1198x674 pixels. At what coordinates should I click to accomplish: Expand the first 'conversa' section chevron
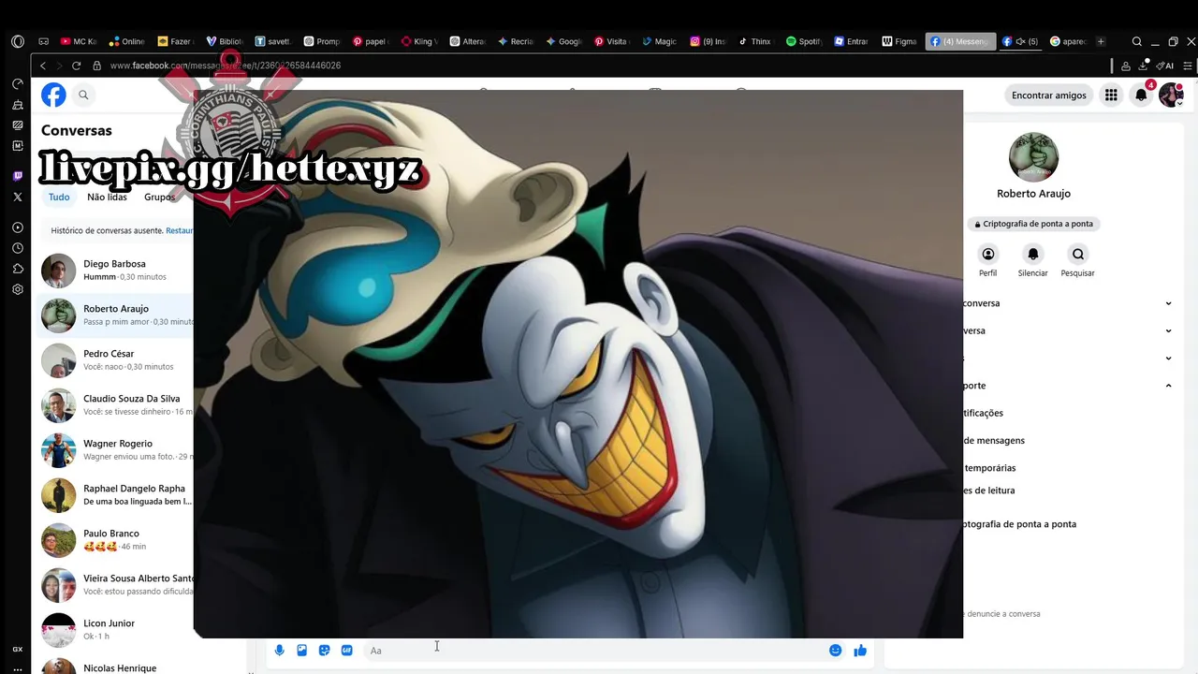[x=1168, y=303]
